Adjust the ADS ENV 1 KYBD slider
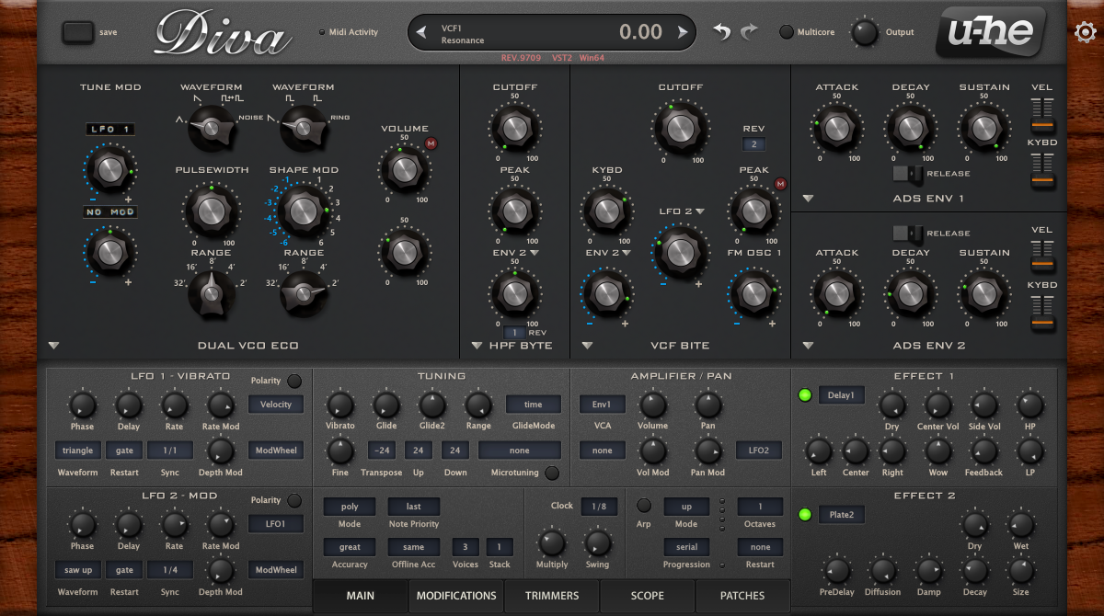 click(x=1042, y=172)
